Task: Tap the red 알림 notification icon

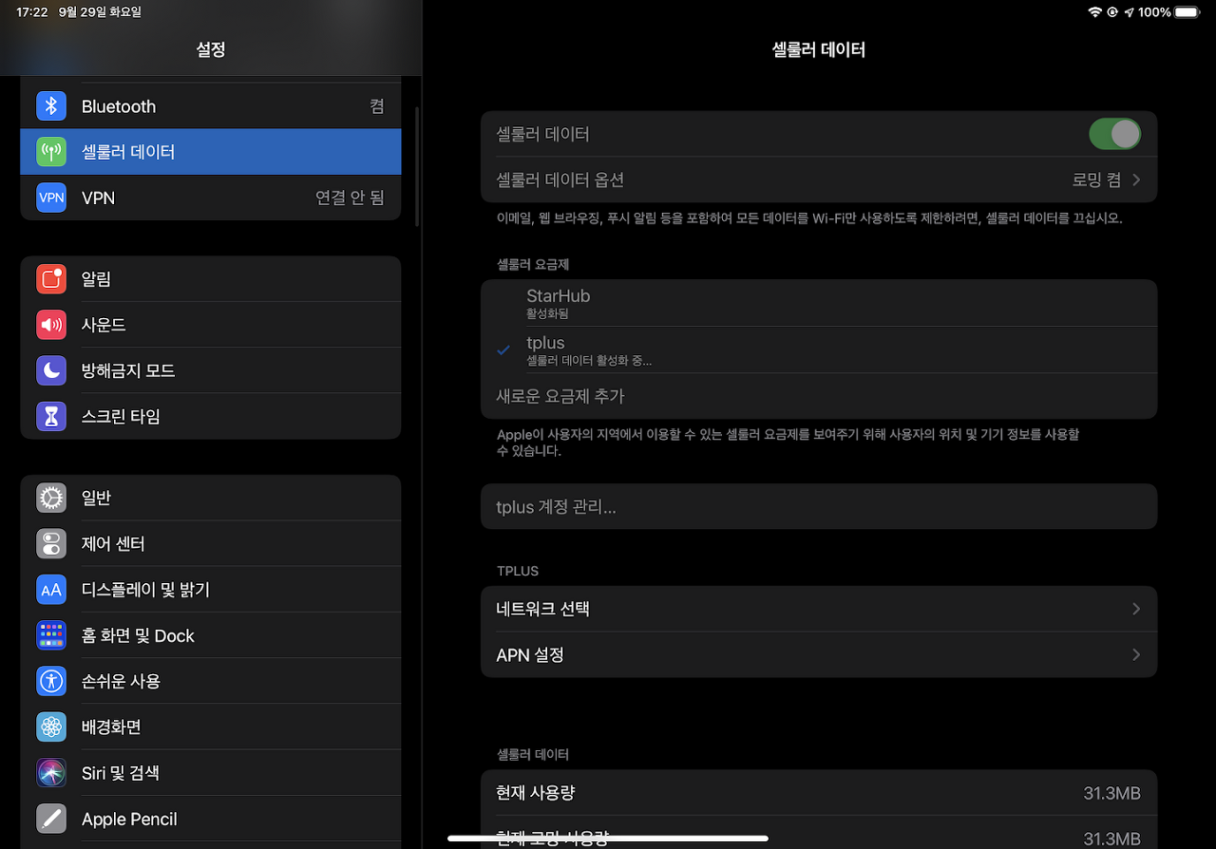Action: click(51, 279)
